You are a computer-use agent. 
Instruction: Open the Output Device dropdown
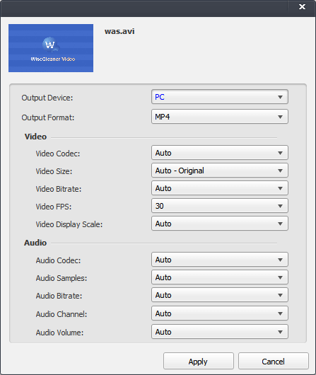point(220,97)
